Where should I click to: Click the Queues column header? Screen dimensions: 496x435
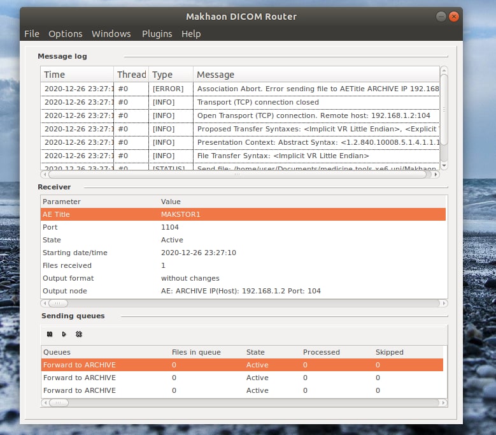tap(106, 352)
